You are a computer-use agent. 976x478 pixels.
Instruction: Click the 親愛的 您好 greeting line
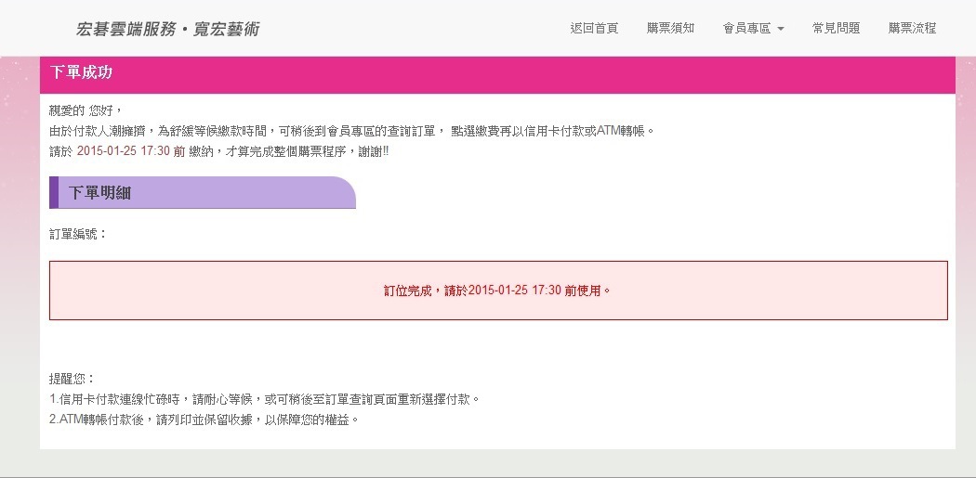coord(86,111)
